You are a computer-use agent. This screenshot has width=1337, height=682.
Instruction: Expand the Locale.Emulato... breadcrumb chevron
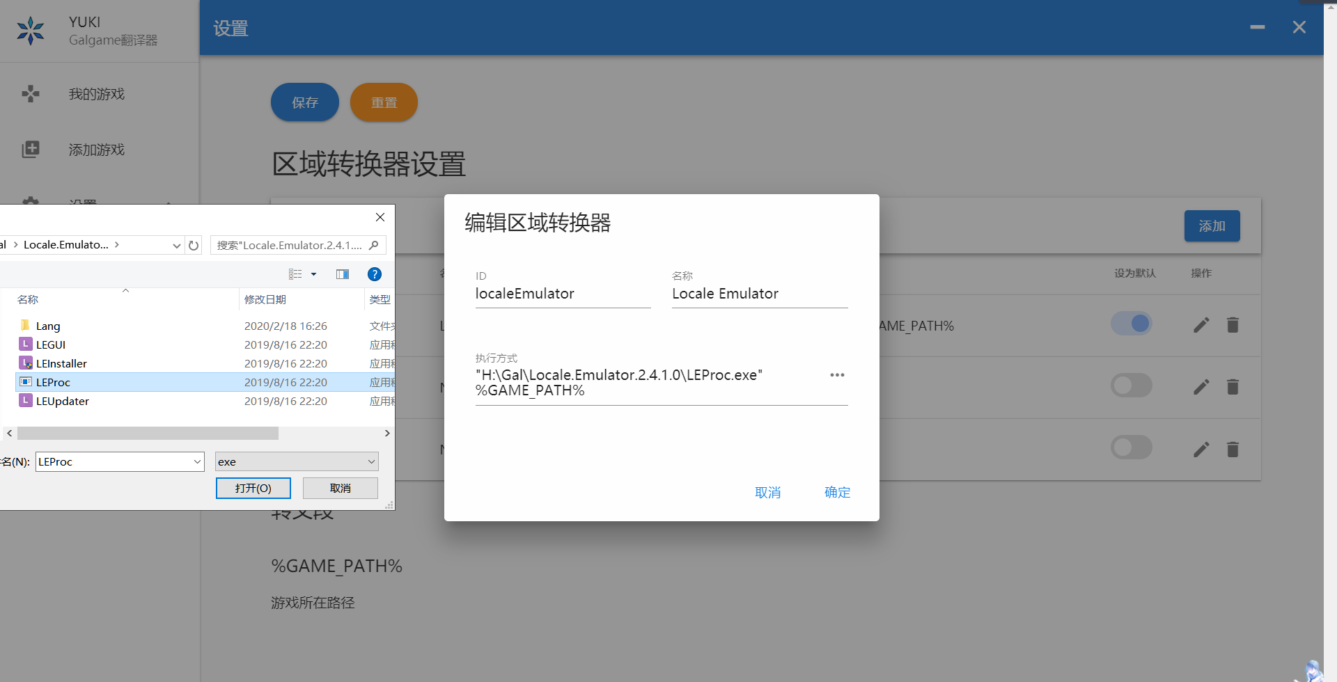(x=117, y=244)
